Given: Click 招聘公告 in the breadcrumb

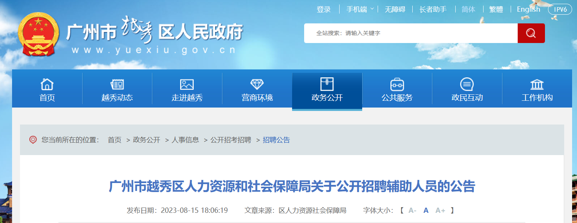Looking at the screenshot, I should click(276, 140).
